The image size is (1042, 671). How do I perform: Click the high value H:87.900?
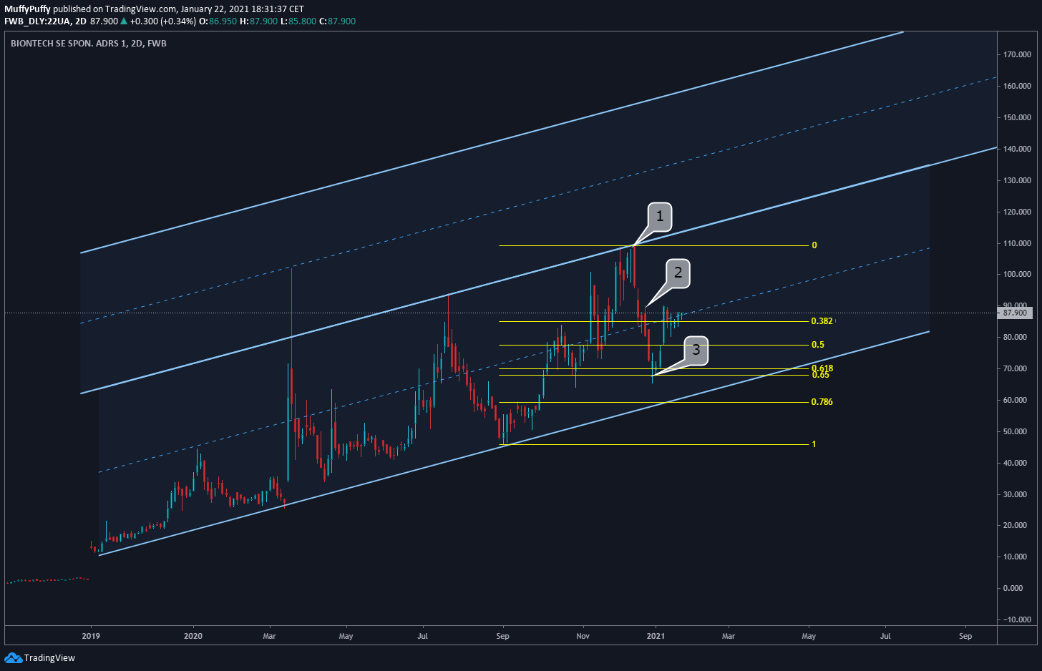(258, 21)
